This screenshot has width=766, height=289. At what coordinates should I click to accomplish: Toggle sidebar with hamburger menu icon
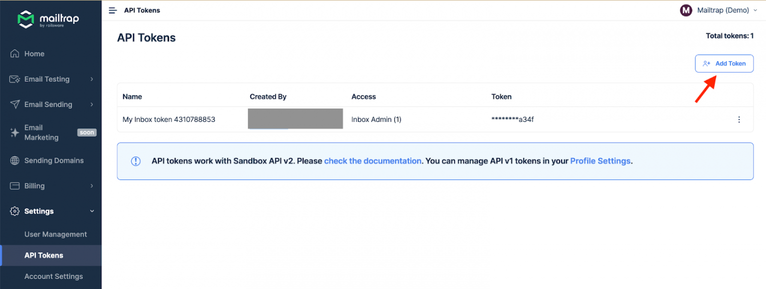pyautogui.click(x=113, y=10)
